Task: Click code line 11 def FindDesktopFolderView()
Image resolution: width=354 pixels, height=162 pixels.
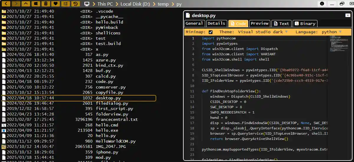Action: coord(231,91)
